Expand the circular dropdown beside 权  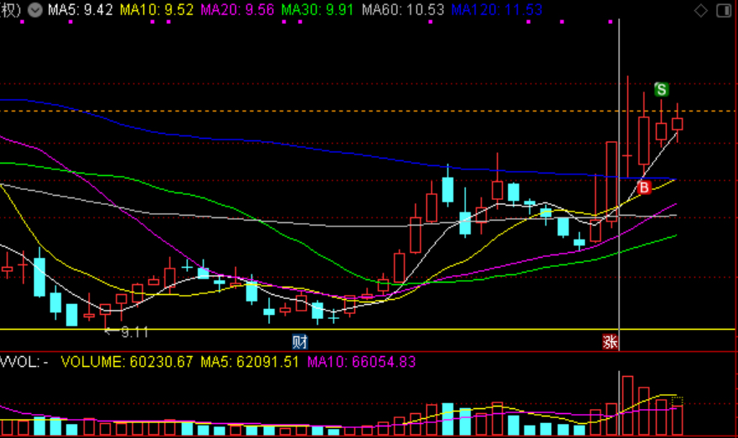33,11
